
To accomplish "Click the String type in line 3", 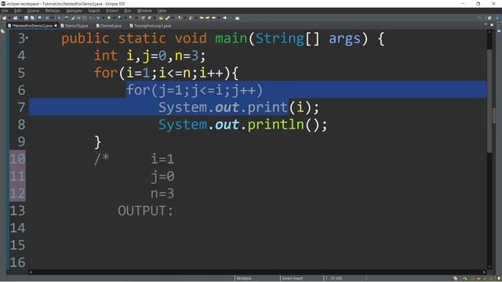I will click(280, 38).
